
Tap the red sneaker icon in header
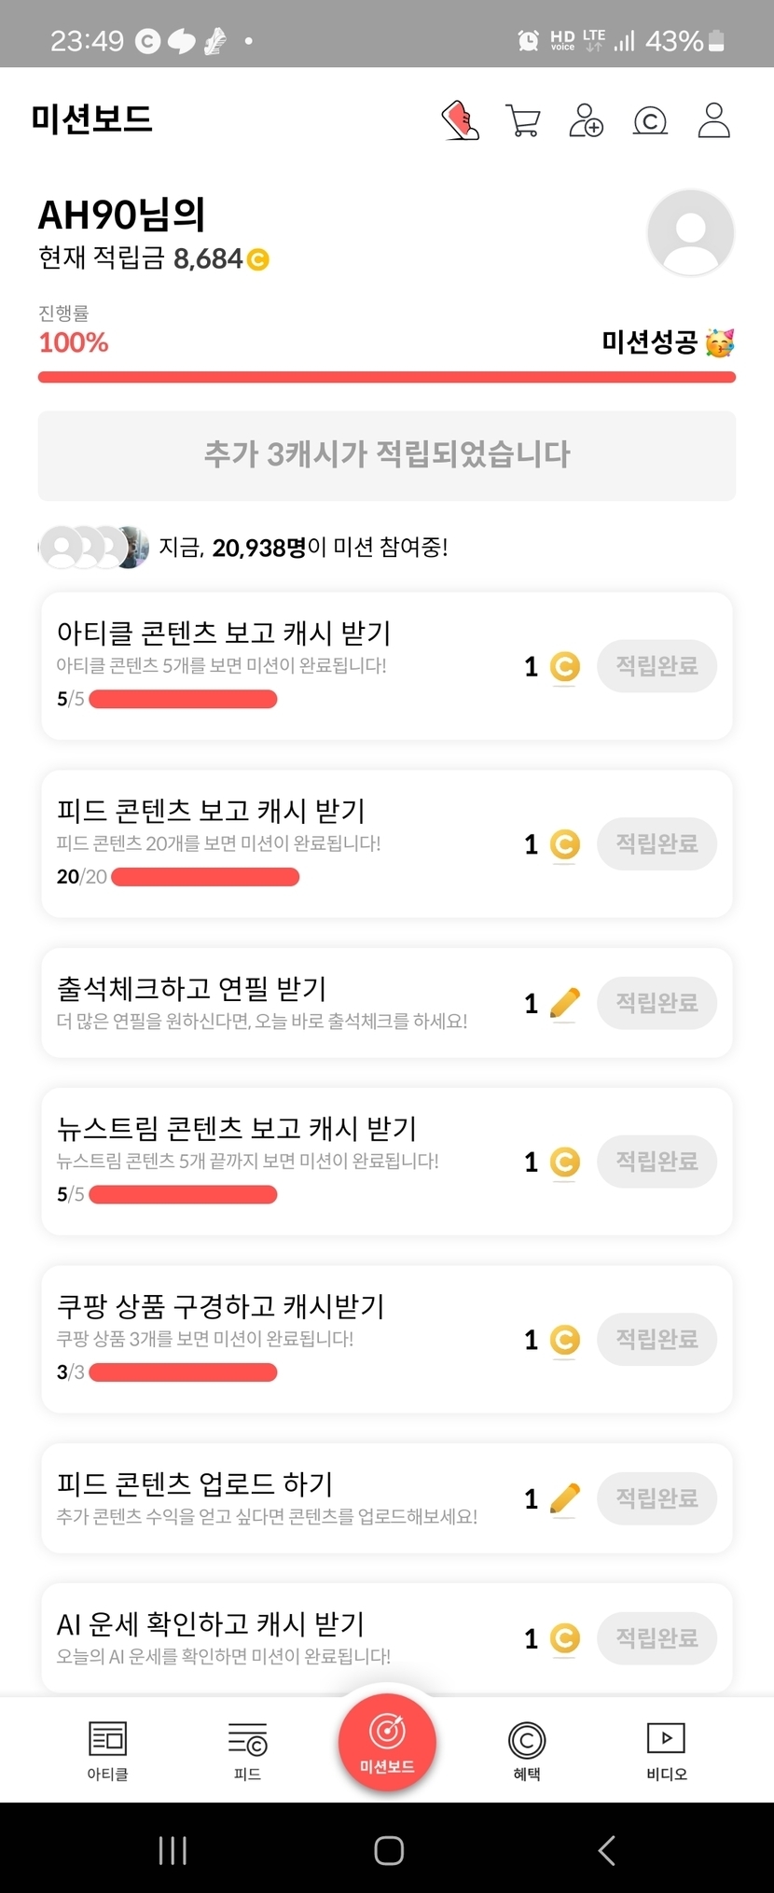460,121
